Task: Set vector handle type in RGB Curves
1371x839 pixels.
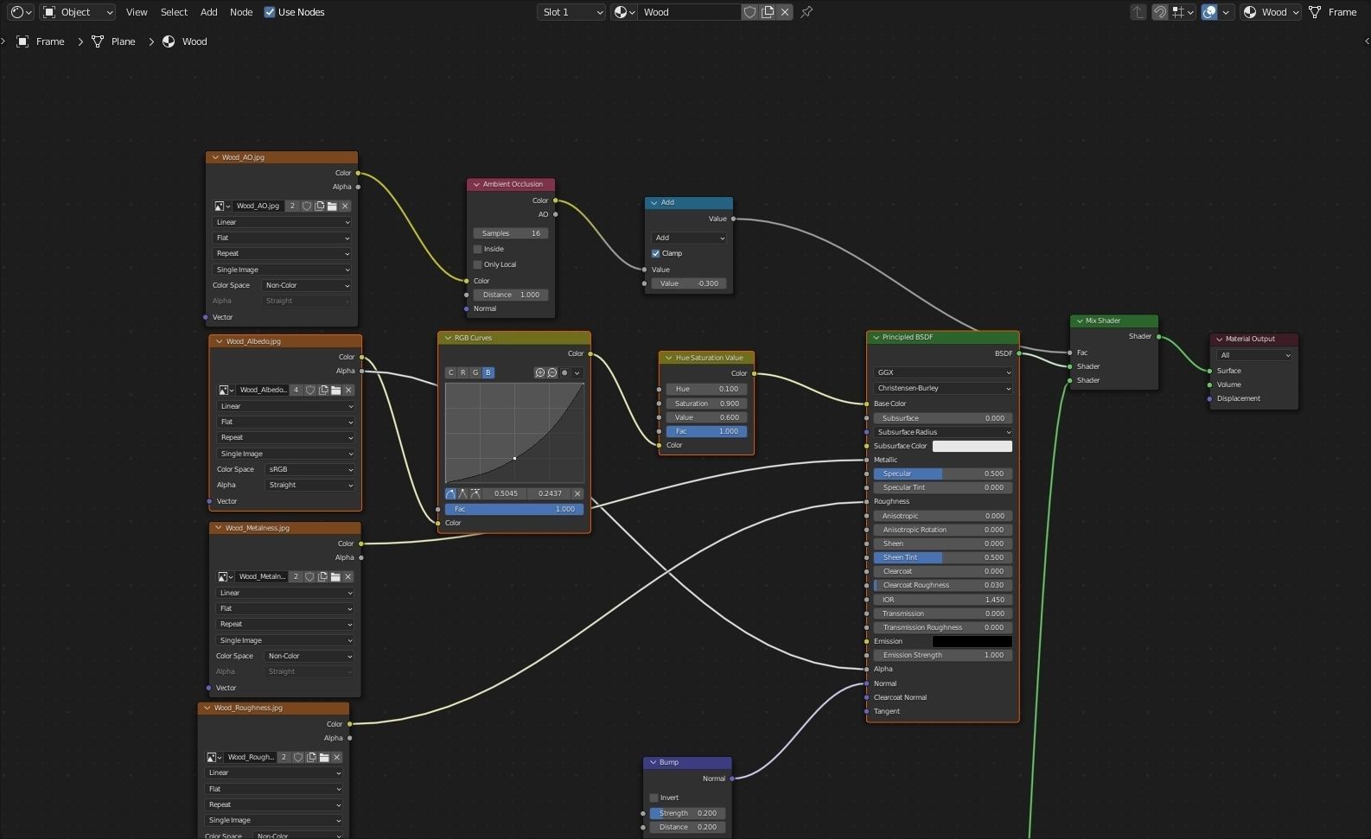Action: 462,493
